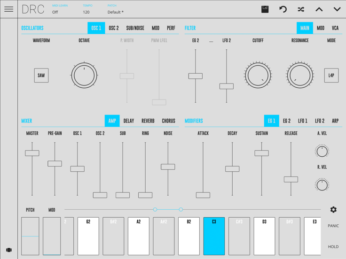This screenshot has width=346, height=259.
Task: Click the PITCH bend pad
Action: (30, 236)
